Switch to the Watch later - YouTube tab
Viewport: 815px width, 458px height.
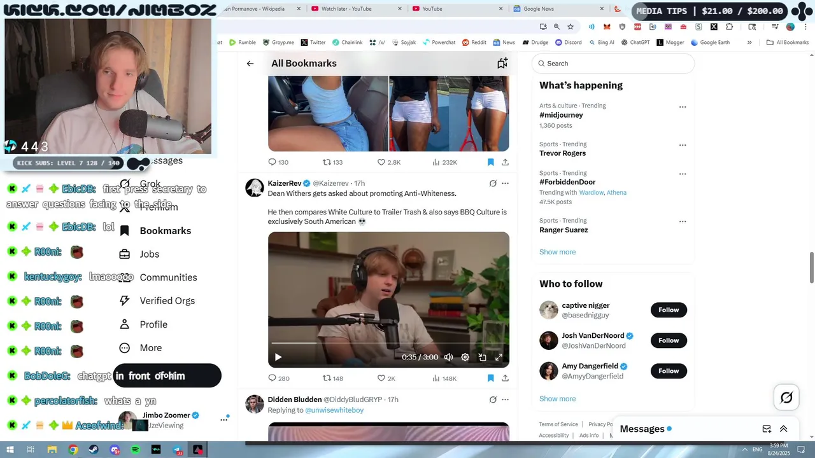355,9
